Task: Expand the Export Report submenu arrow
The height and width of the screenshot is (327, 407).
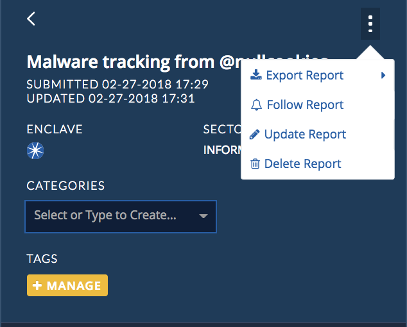Action: (x=383, y=75)
